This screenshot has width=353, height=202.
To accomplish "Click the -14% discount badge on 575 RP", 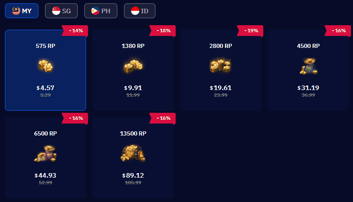I will click(x=75, y=31).
